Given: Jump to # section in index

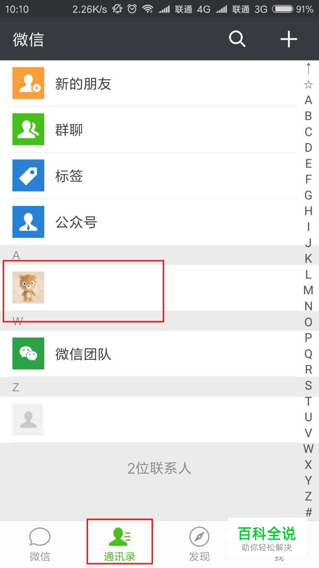Looking at the screenshot, I should point(308,512).
